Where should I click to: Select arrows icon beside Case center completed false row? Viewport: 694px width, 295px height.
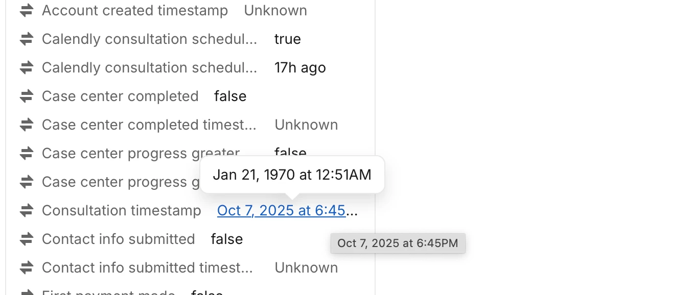tap(26, 96)
